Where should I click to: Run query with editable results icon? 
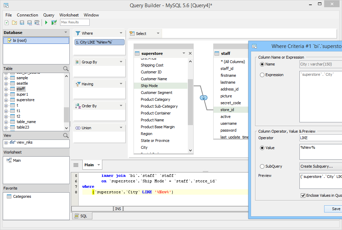(x=54, y=22)
